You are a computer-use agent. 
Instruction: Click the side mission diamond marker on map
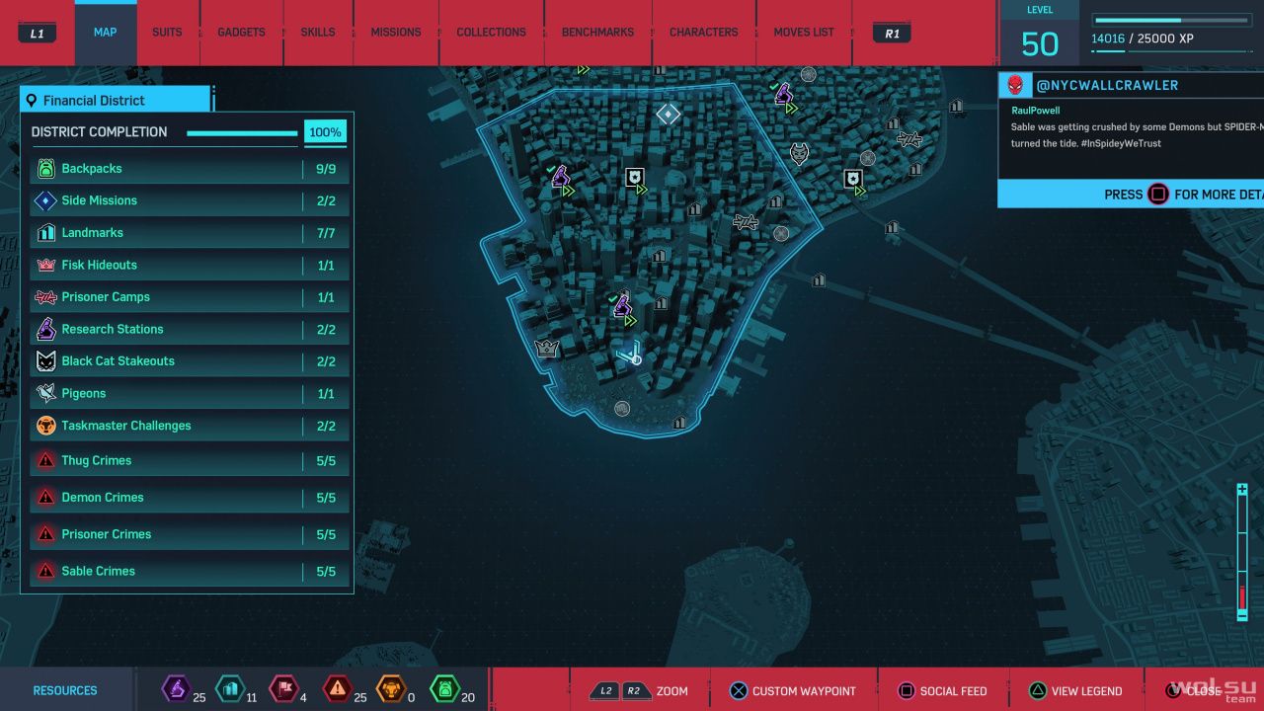pyautogui.click(x=669, y=115)
